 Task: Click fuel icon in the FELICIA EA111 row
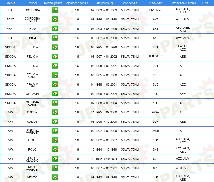click(x=55, y=47)
